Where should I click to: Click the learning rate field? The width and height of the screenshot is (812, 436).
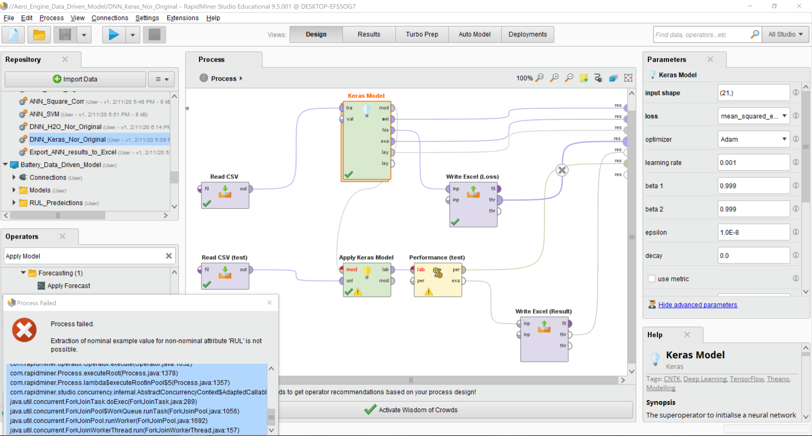[x=754, y=162]
